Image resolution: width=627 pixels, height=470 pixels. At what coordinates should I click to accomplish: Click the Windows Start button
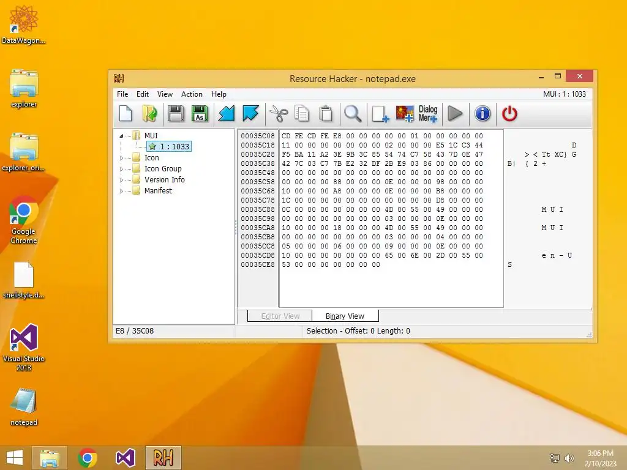tap(15, 458)
